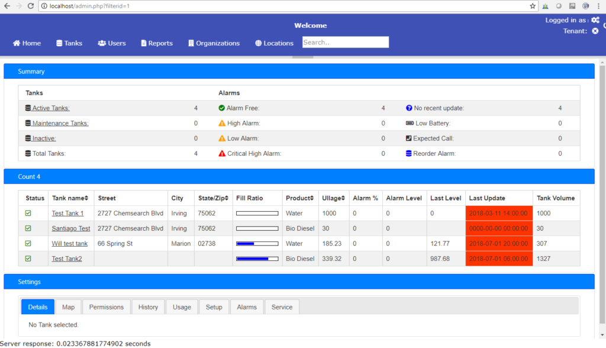
Task: Open the Active Tanks link
Action: (51, 108)
